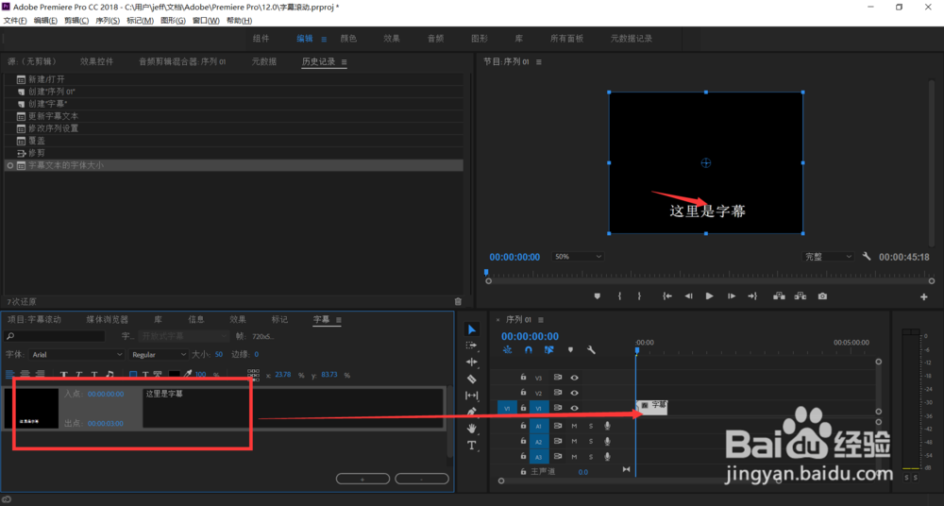Left-align caption text

pyautogui.click(x=9, y=375)
